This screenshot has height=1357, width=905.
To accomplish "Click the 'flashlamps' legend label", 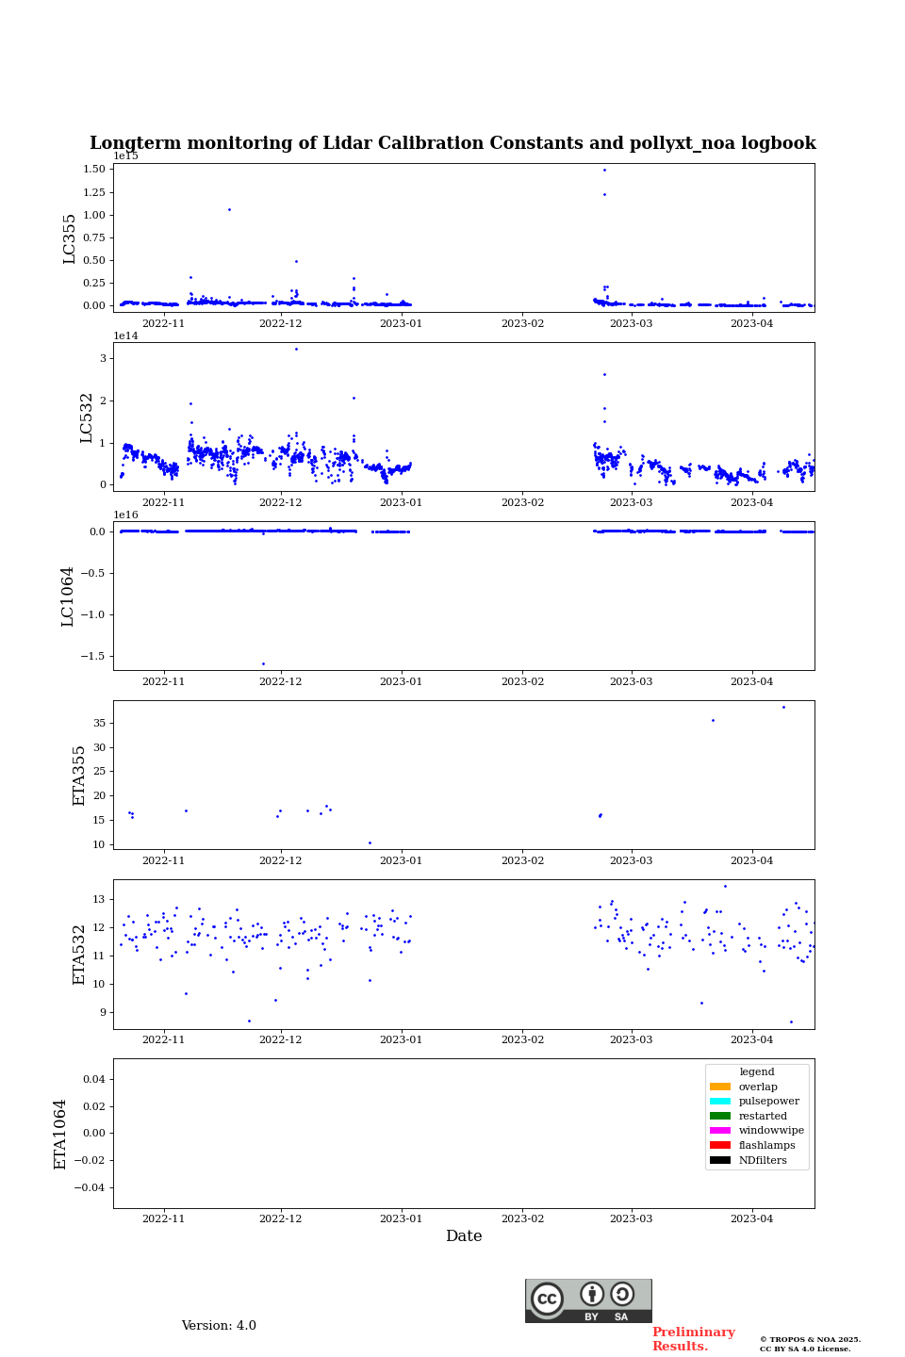I will [766, 1145].
